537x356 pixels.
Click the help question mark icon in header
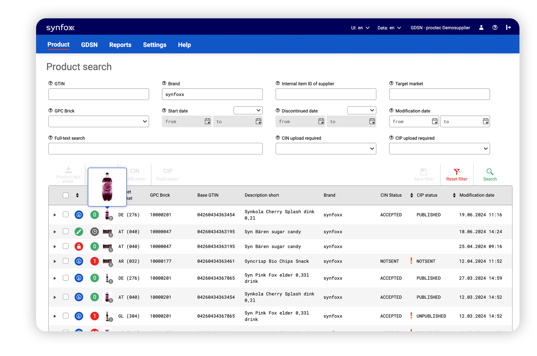(x=495, y=28)
